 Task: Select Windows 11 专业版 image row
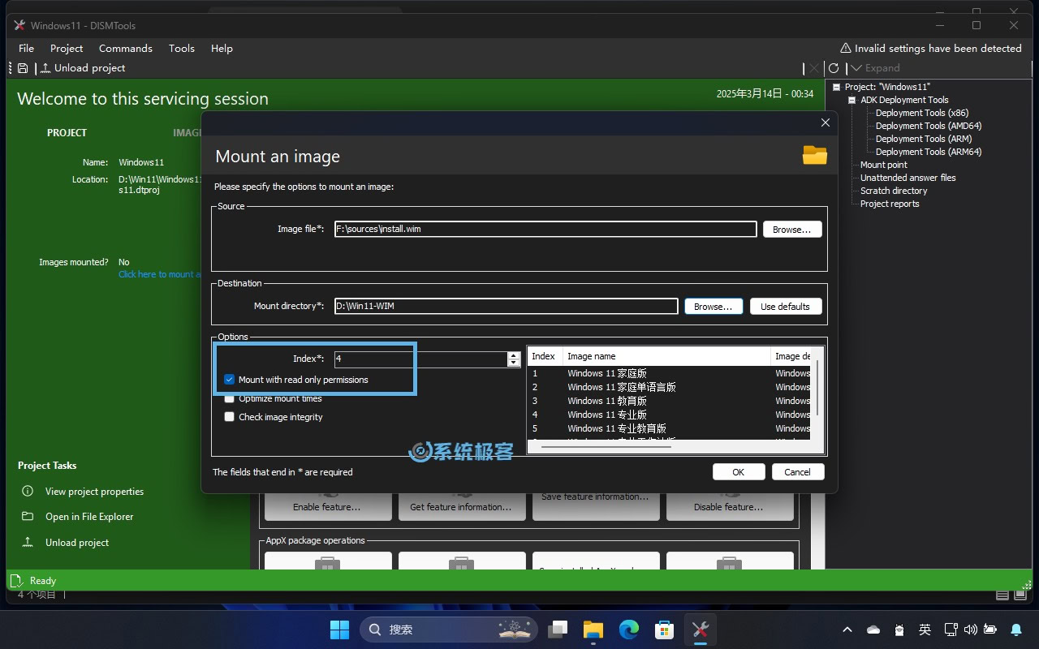(x=669, y=415)
